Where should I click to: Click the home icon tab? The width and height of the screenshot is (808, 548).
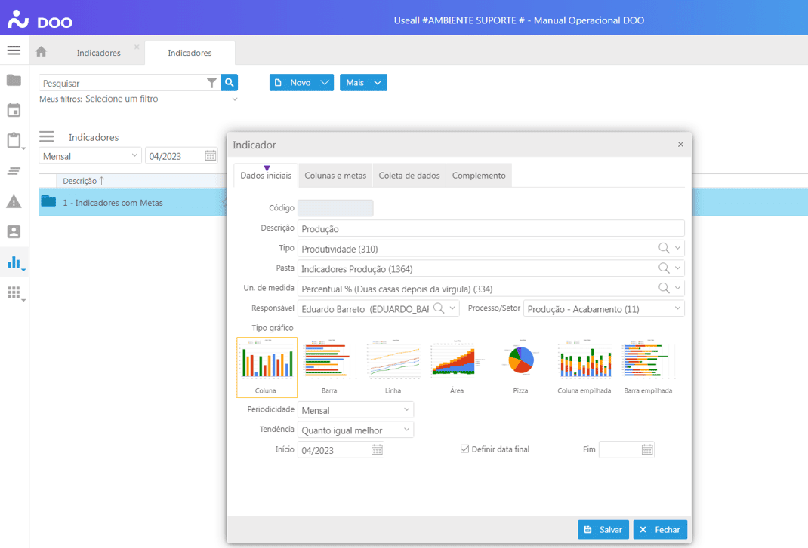point(42,53)
